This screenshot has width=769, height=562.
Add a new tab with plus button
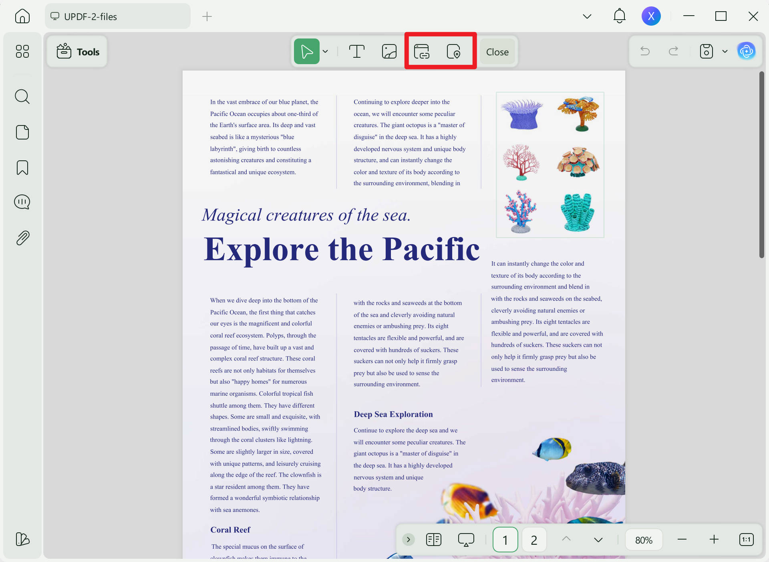[x=207, y=16]
